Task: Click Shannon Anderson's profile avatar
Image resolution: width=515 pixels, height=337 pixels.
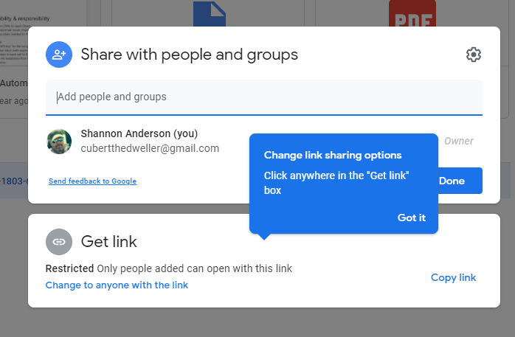Action: pos(59,142)
